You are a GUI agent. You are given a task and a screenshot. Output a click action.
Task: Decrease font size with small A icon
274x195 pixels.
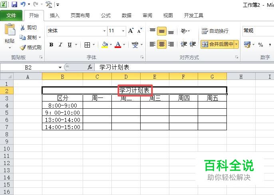coord(140,31)
